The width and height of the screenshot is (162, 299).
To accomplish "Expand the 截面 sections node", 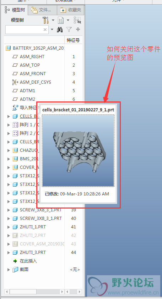I will 9,270.
